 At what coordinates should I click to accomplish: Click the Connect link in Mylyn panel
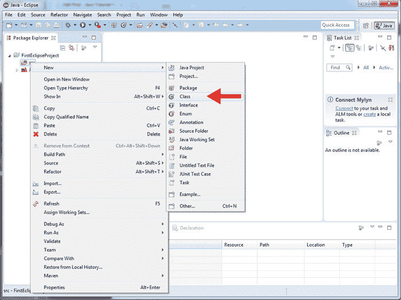344,109
